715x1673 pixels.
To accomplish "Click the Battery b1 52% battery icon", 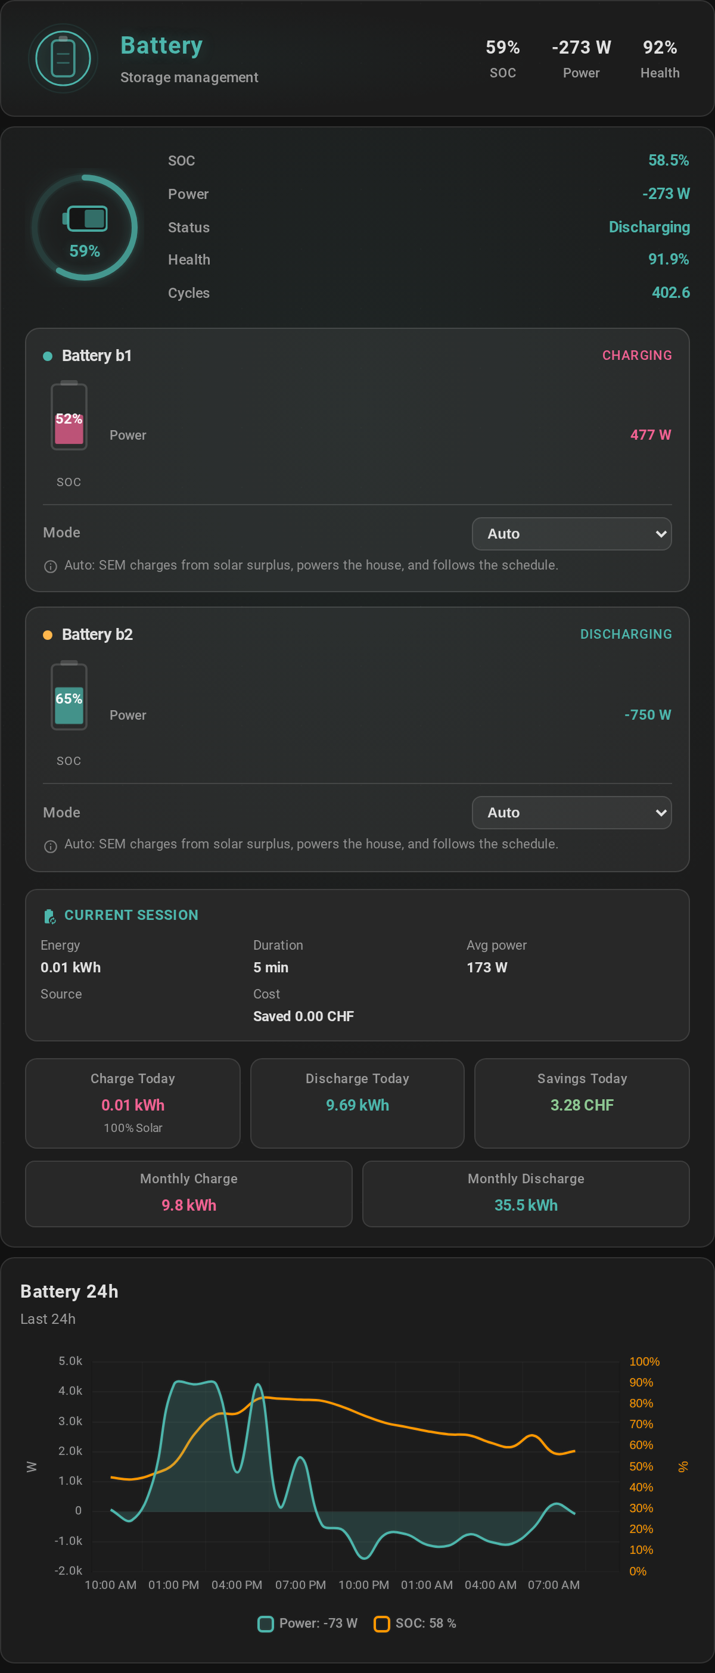I will pos(69,416).
